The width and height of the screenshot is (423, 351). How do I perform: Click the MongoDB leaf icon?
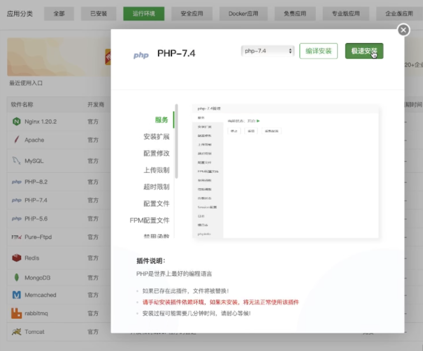tap(16, 278)
